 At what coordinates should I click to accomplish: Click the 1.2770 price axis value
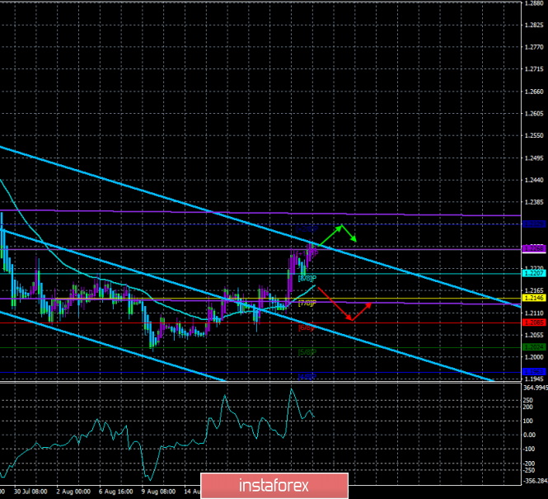534,47
